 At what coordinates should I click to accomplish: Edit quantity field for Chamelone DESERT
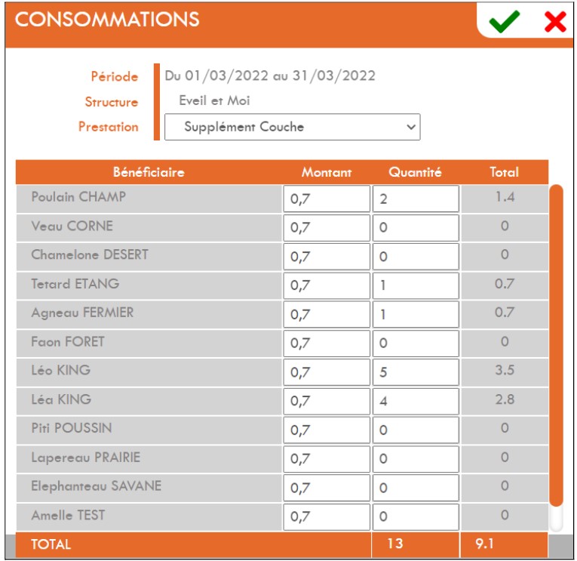[416, 257]
